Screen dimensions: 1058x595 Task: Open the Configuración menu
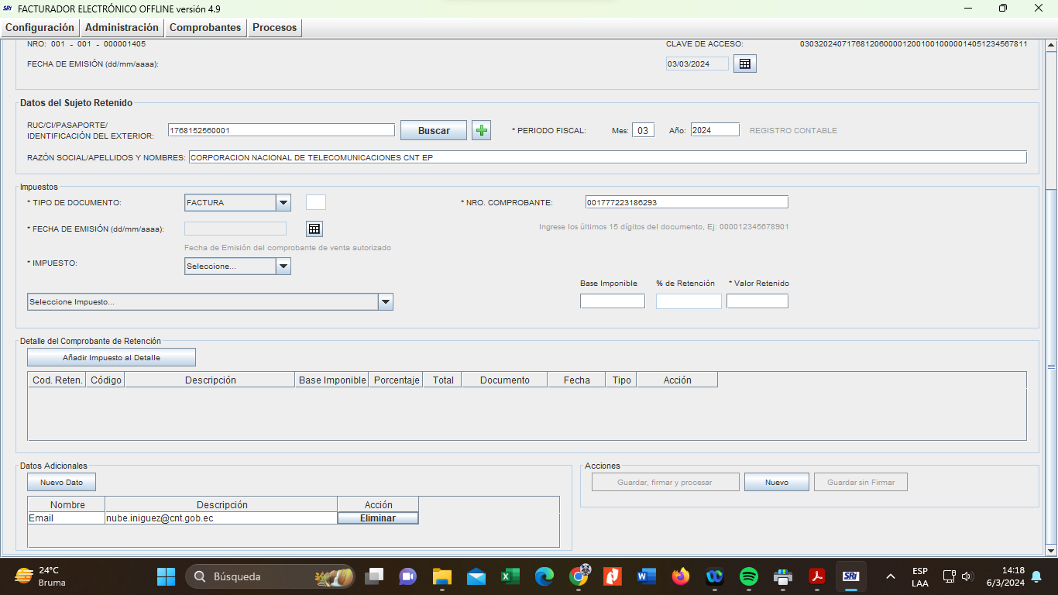click(x=40, y=27)
